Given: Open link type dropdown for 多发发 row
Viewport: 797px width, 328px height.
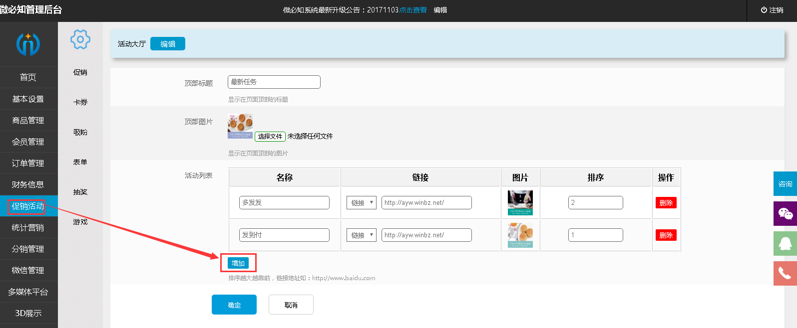Looking at the screenshot, I should 361,203.
